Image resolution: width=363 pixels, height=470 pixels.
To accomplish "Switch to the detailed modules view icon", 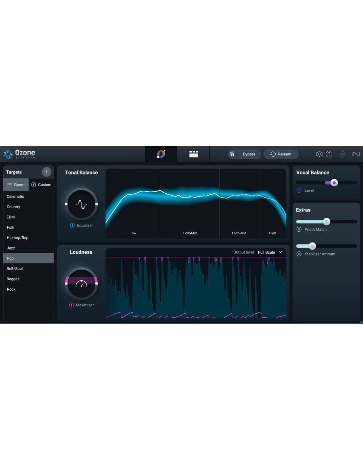I will [194, 154].
